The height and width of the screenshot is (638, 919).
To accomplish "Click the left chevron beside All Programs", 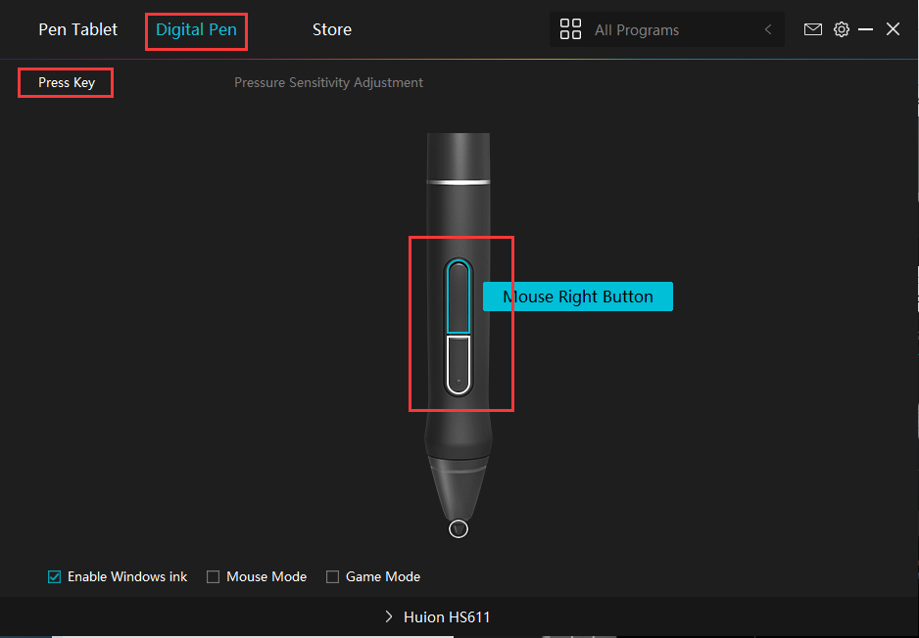I will click(x=768, y=29).
